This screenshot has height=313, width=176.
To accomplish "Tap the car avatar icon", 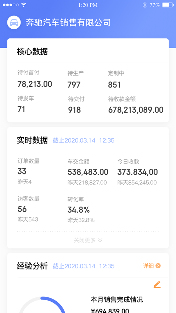I will coord(14,23).
